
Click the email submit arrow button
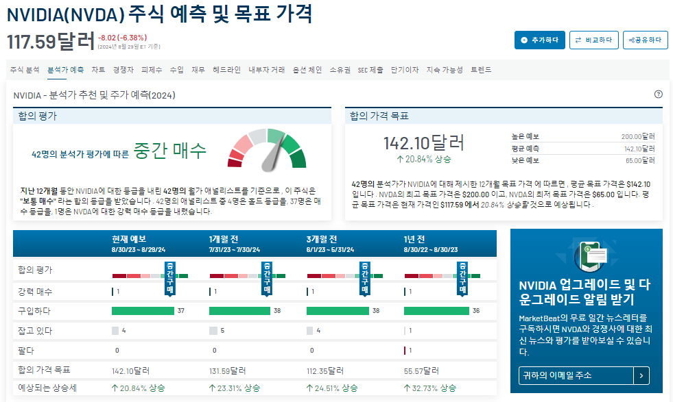tap(641, 375)
